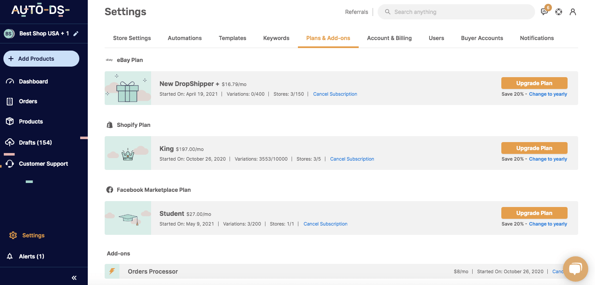The image size is (595, 285).
Task: Click the search magnifier icon
Action: [x=387, y=12]
